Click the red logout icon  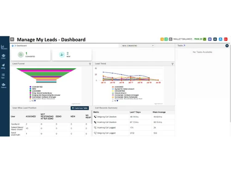(226, 39)
